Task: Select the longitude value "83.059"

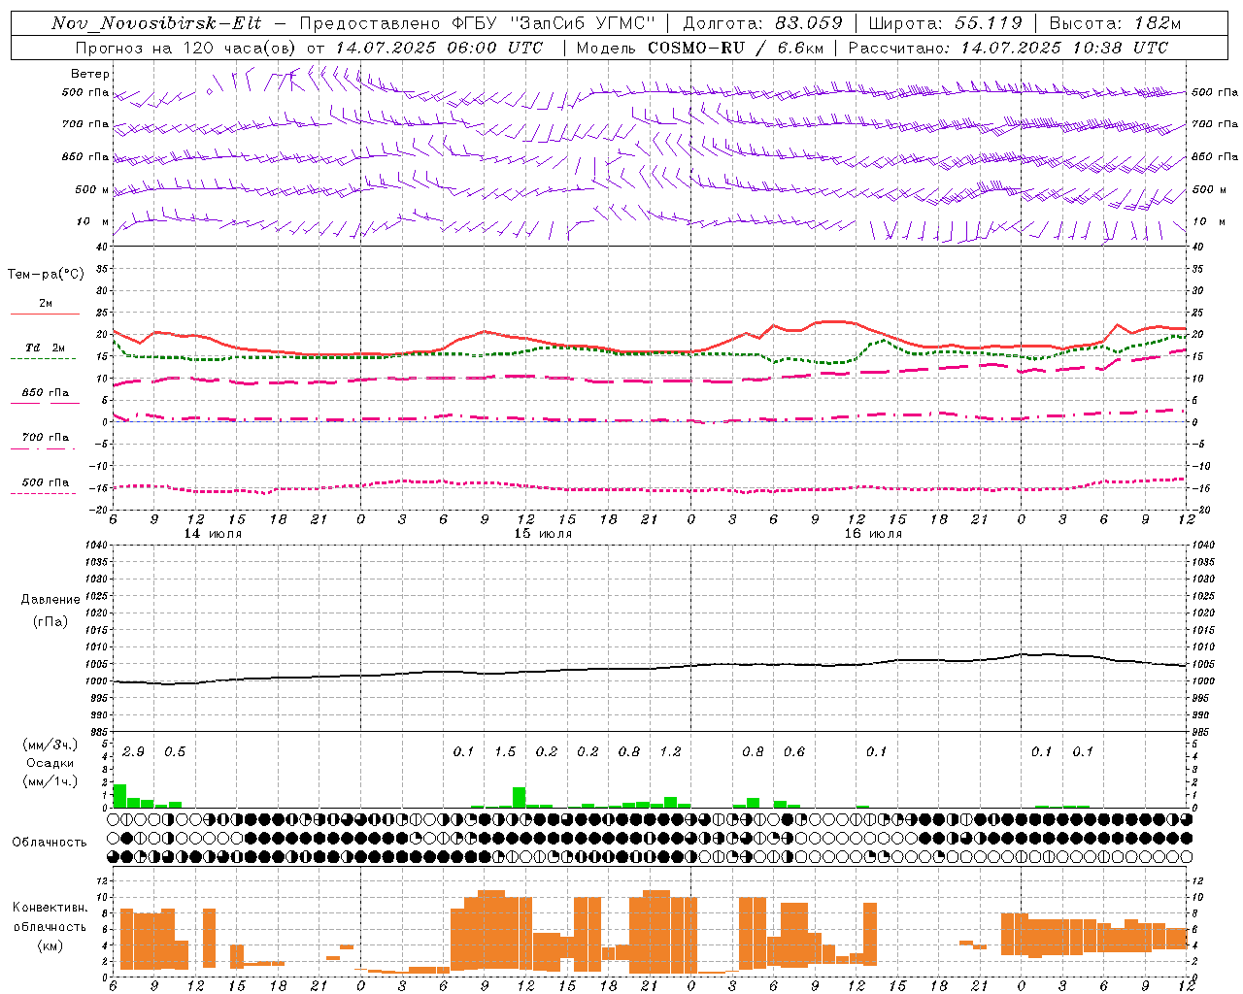Action: [x=809, y=23]
